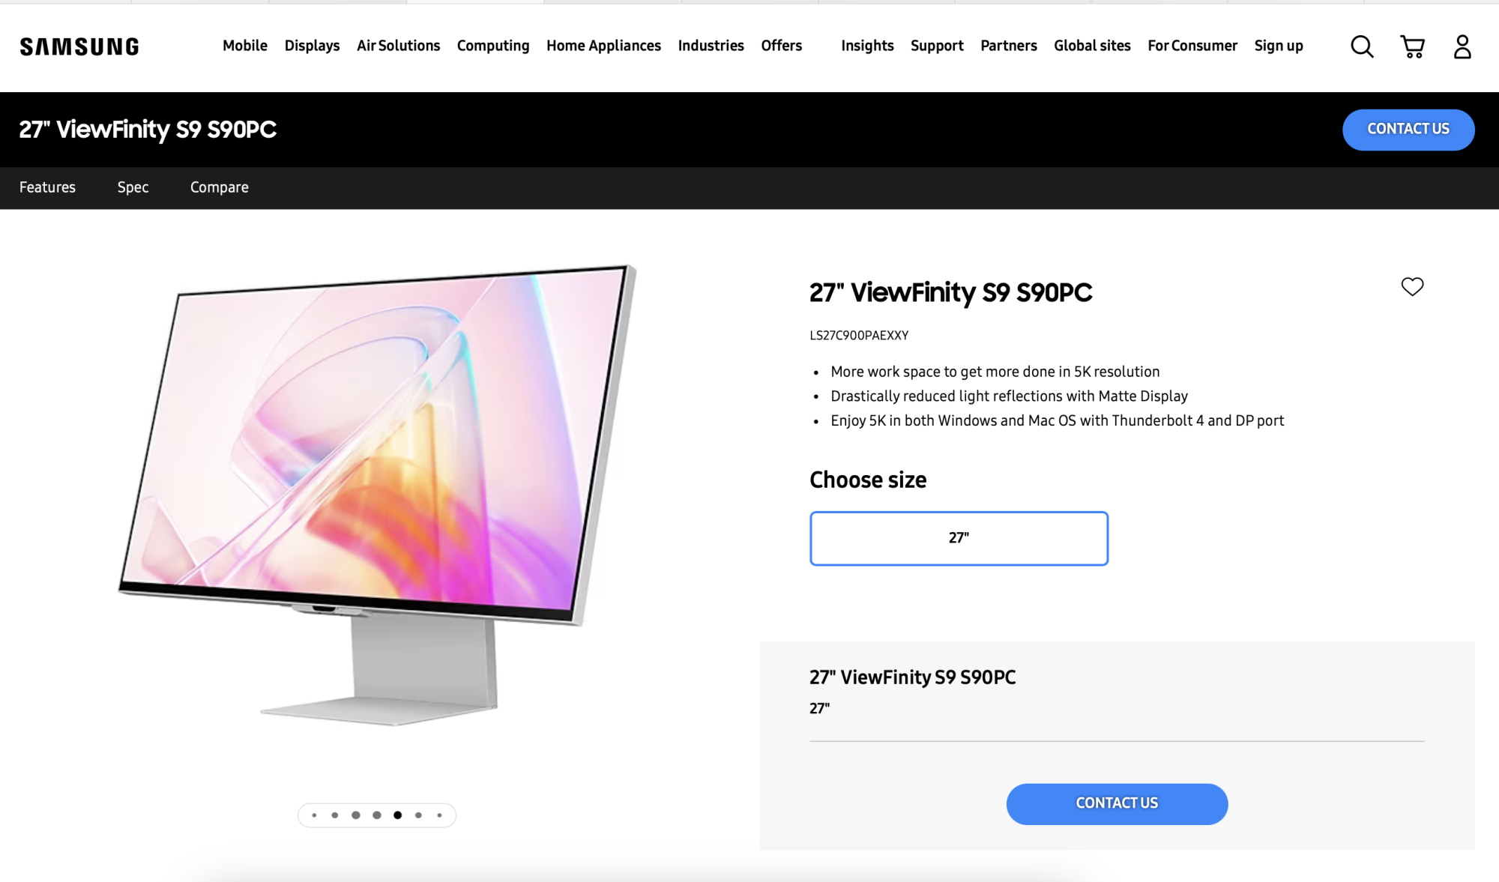1499x882 pixels.
Task: Click Contact Us below product summary
Action: [1117, 803]
